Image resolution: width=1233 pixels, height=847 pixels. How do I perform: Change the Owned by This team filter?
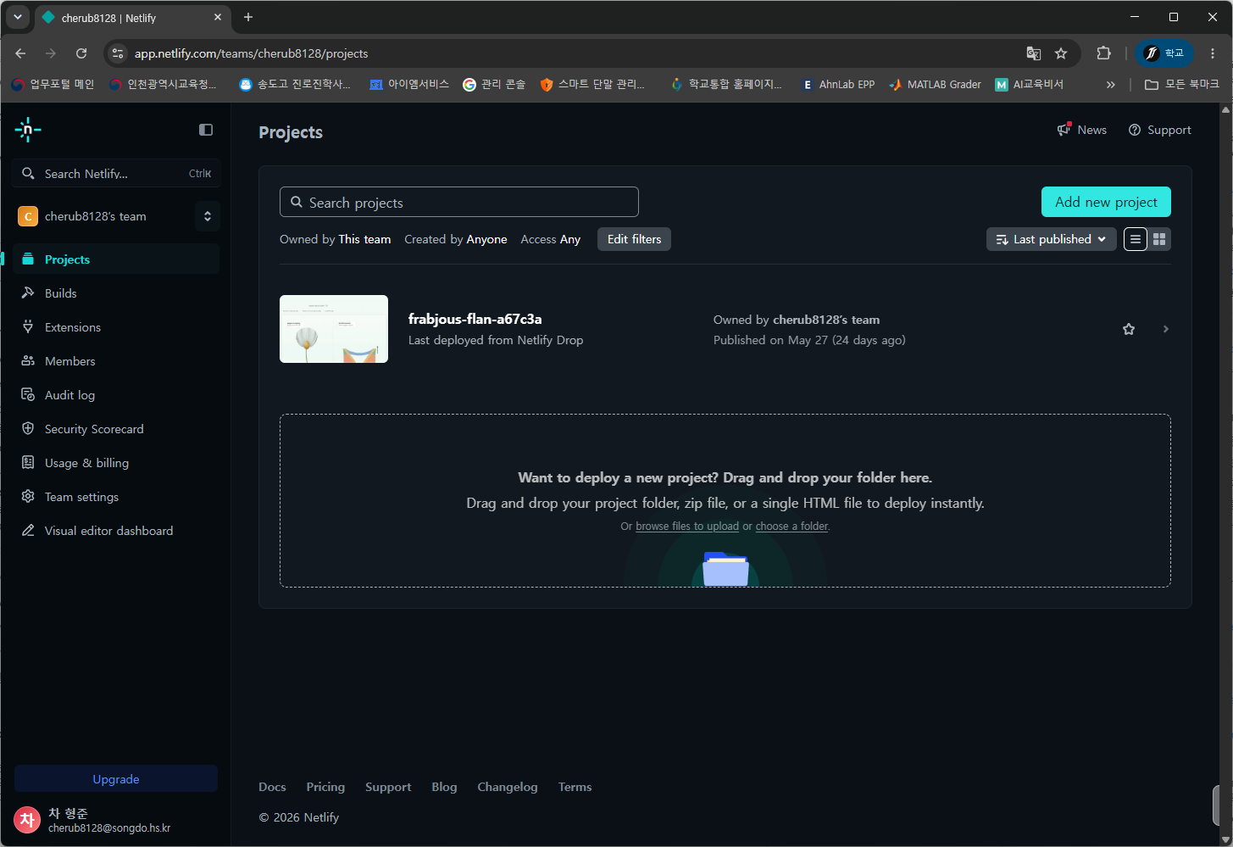point(336,239)
